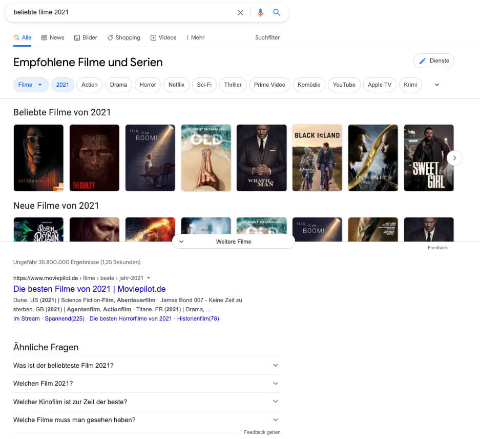
Task: Clear the search box with the X icon
Action: (240, 13)
